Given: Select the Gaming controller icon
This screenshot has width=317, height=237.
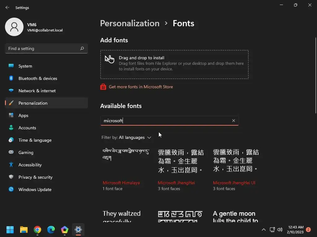Looking at the screenshot, I should point(11,152).
